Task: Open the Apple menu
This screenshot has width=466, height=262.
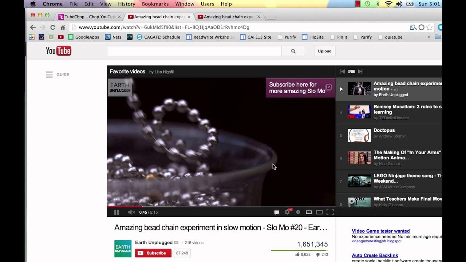Action: click(33, 4)
